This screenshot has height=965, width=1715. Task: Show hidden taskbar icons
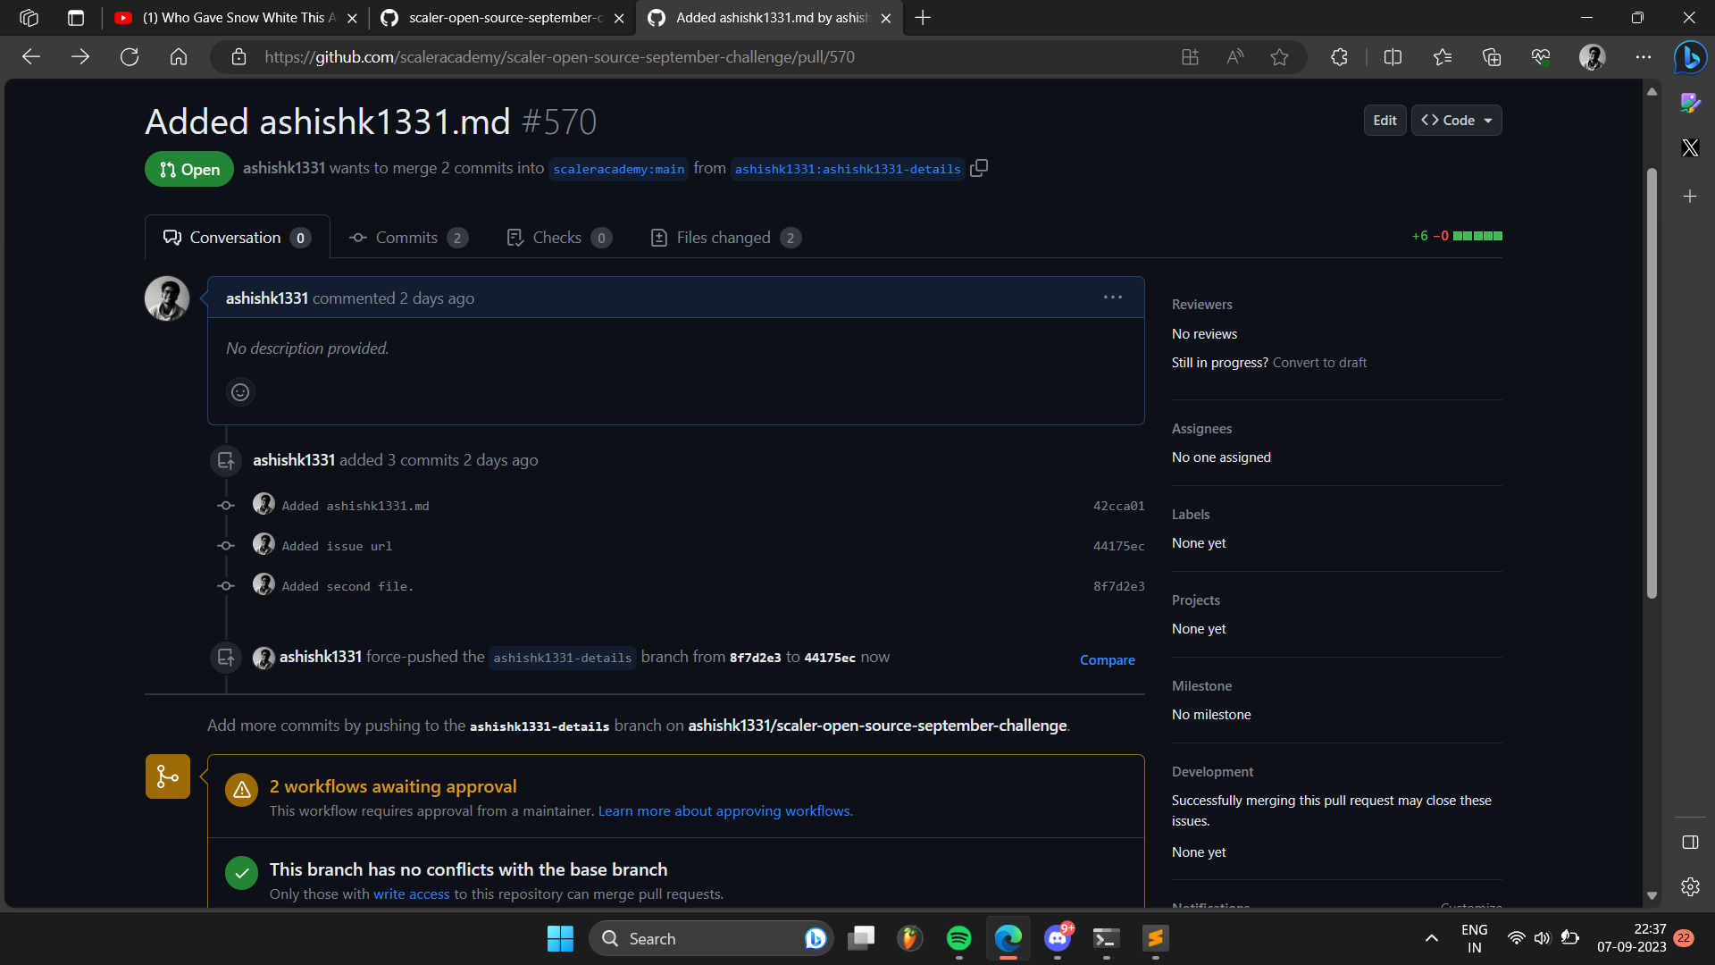pyautogui.click(x=1430, y=938)
